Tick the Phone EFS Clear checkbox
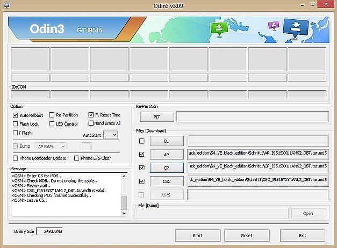The width and height of the screenshot is (337, 248). point(76,158)
